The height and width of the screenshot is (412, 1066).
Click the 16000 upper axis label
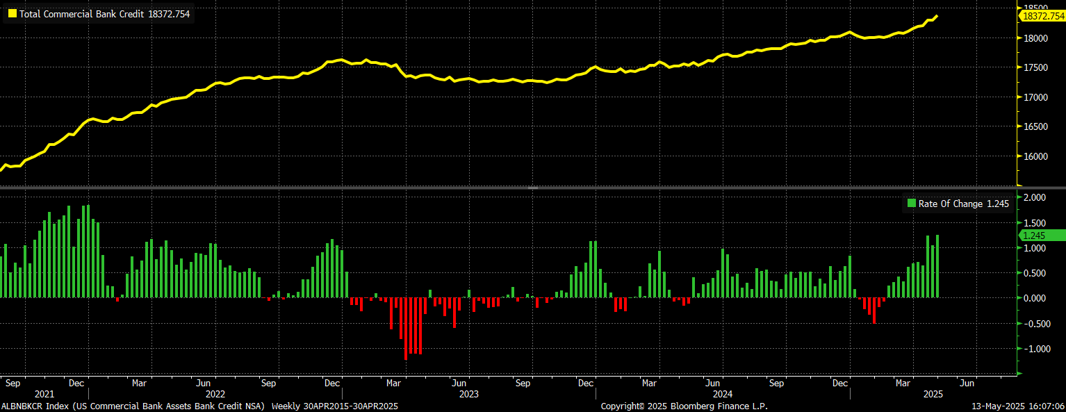pos(1035,156)
